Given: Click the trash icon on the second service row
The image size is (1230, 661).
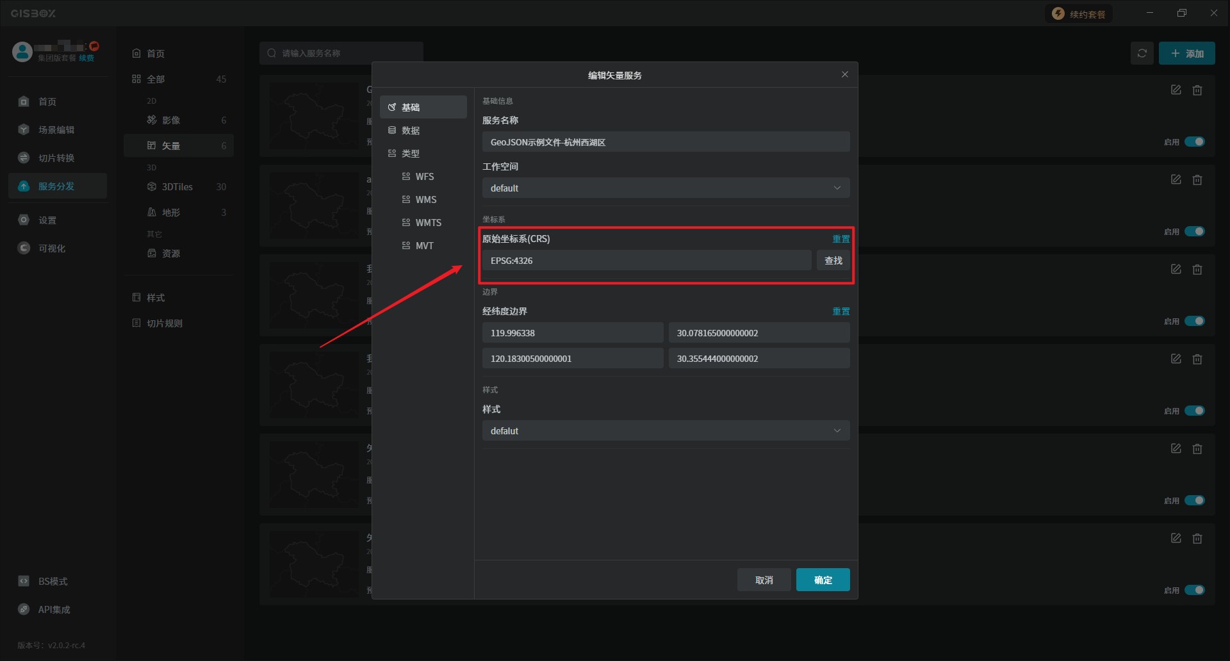Looking at the screenshot, I should 1197,180.
